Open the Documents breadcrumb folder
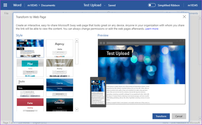Screen dimensions: 202x125 48,5
